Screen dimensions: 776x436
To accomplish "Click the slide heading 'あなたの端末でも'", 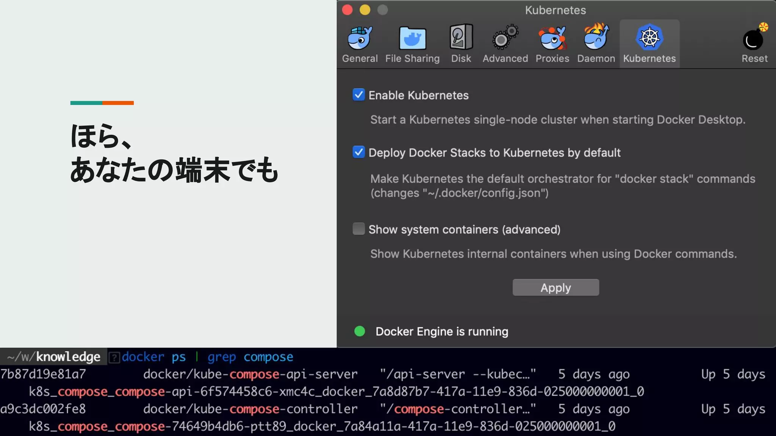I will pyautogui.click(x=174, y=170).
